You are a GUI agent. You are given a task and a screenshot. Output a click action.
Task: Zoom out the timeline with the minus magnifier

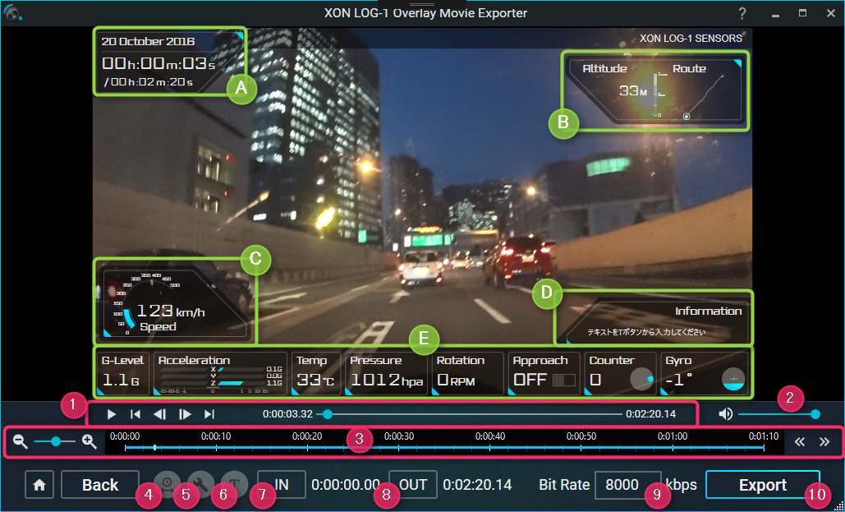point(21,442)
